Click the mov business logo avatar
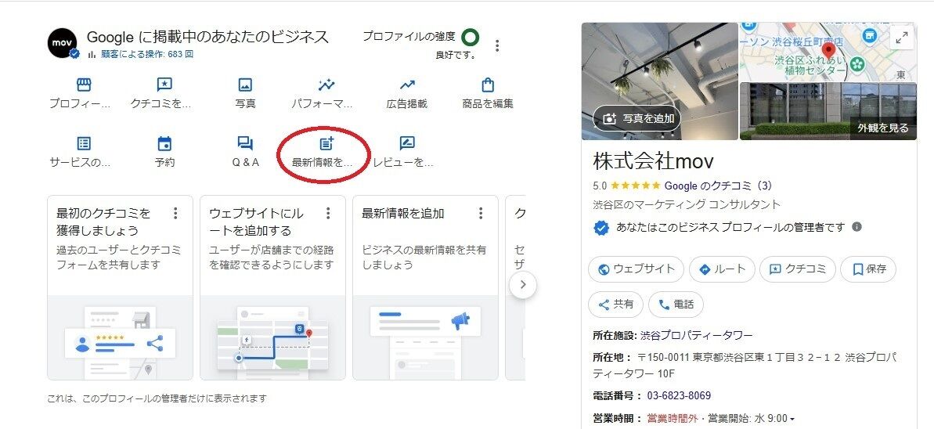Viewport: 934px width, 429px height. pyautogui.click(x=63, y=44)
